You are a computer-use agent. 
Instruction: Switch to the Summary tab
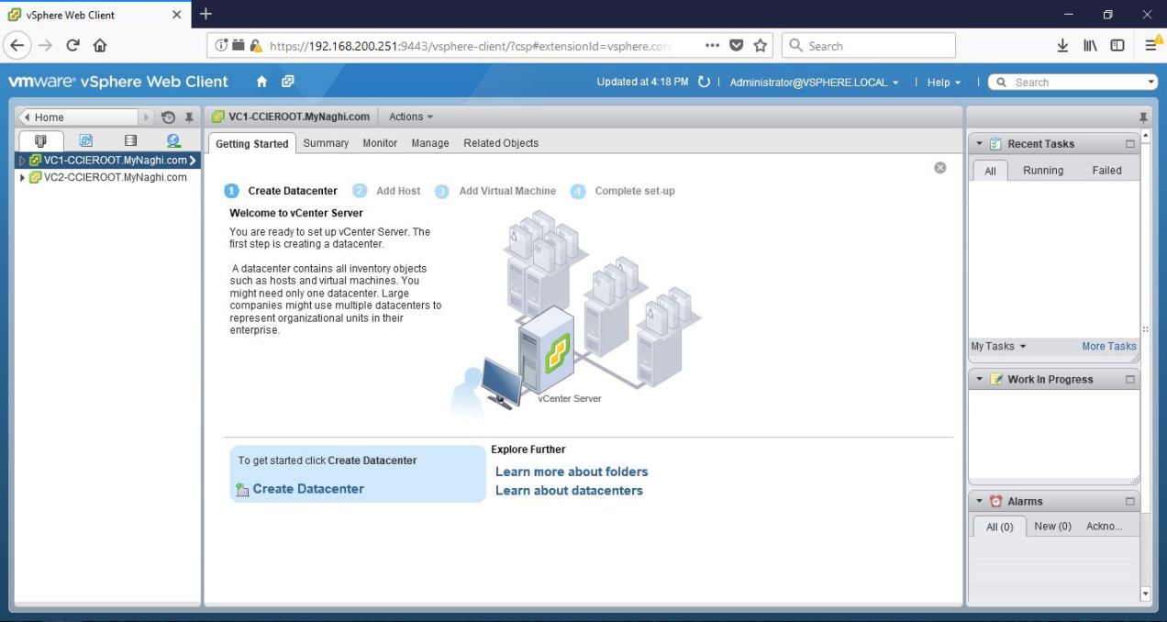[326, 143]
